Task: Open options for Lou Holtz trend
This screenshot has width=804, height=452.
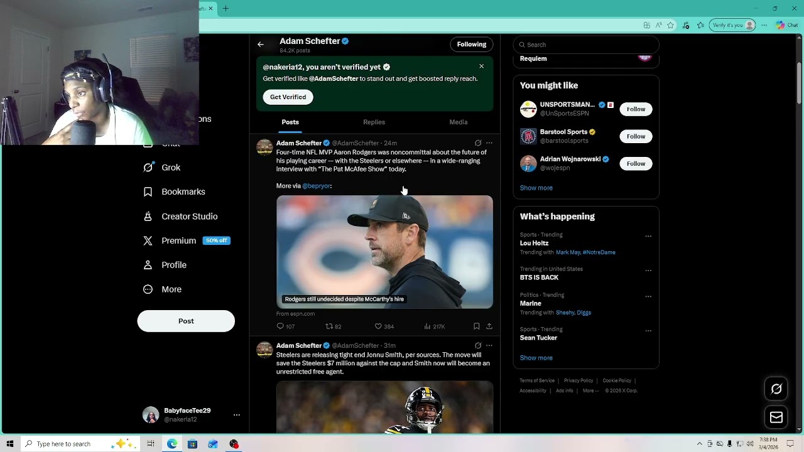Action: click(x=648, y=237)
